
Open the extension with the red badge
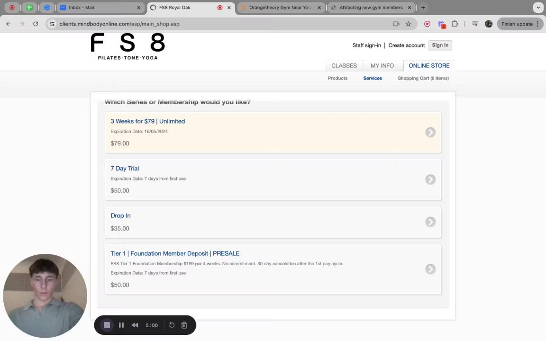[442, 24]
